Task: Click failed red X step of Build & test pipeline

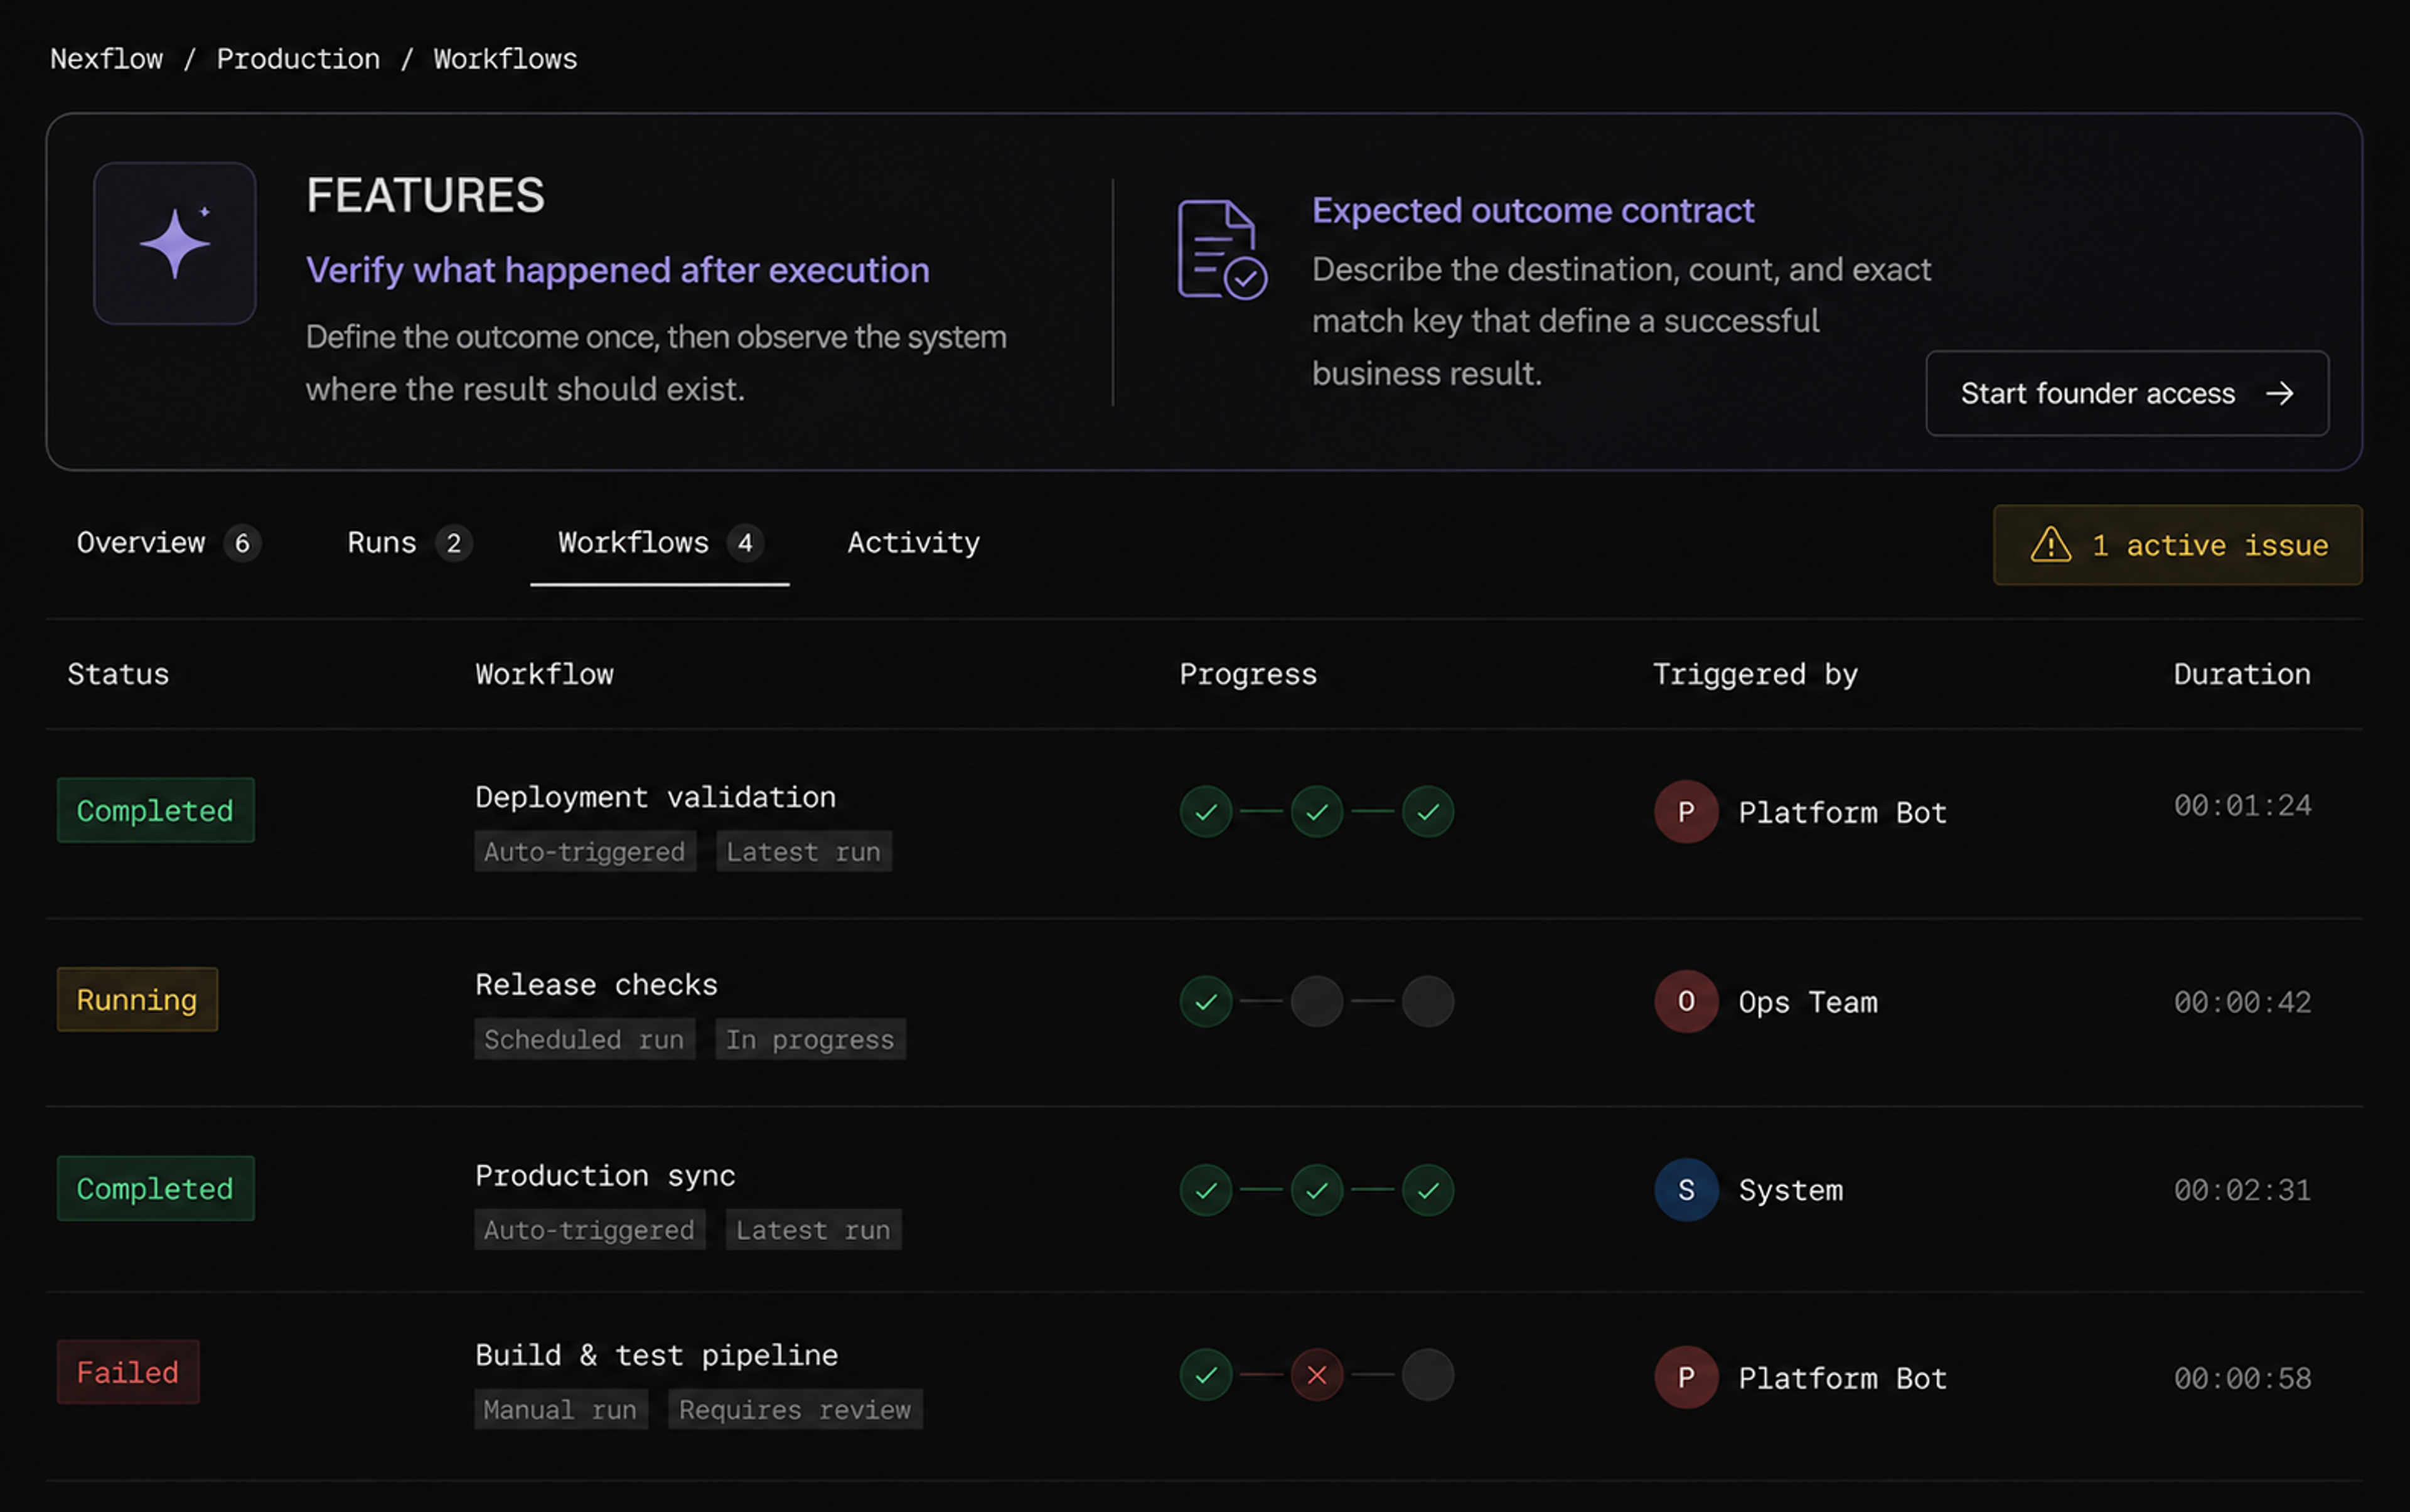Action: 1317,1375
